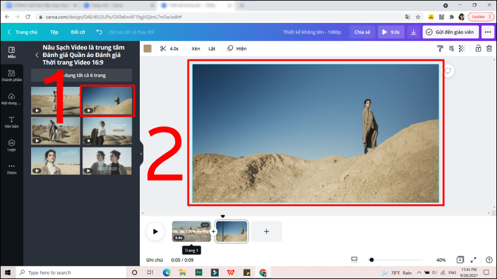The width and height of the screenshot is (497, 279).
Task: Open File Explorer from taskbar
Action: click(182, 272)
